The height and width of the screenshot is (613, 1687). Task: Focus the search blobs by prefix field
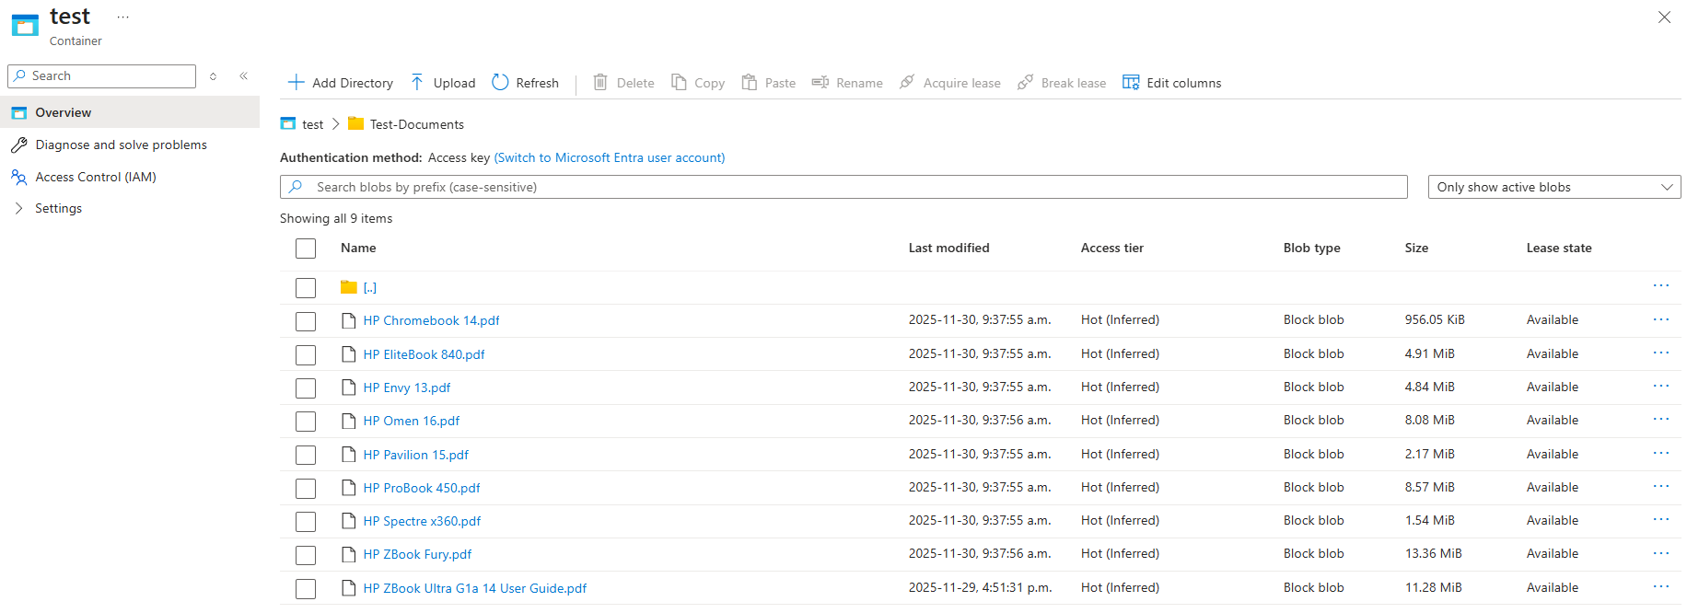843,187
